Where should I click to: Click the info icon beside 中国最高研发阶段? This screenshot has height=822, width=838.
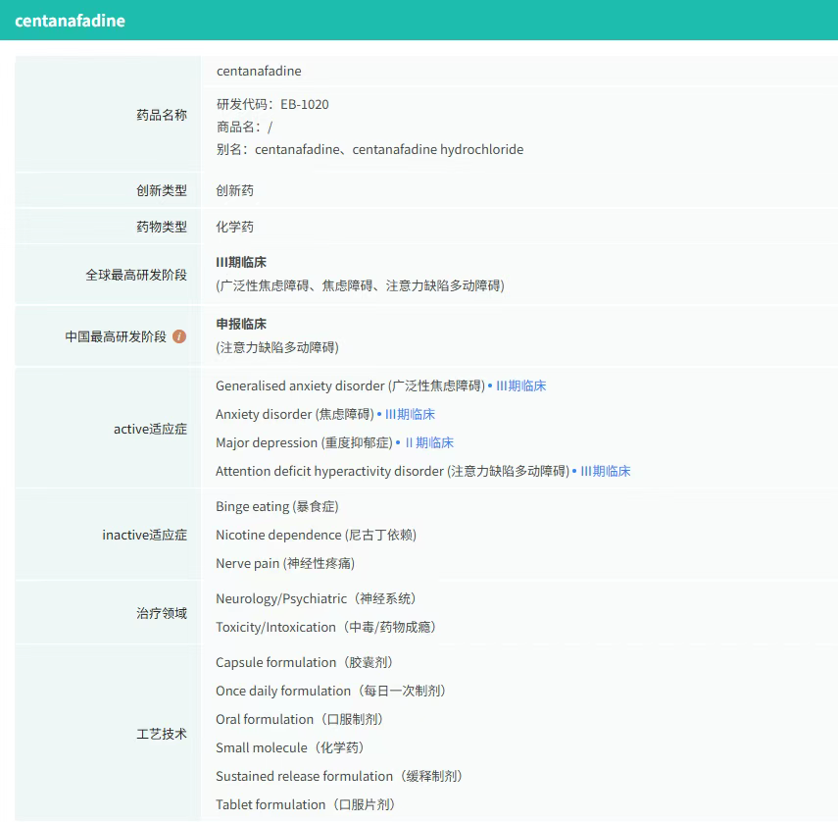[x=179, y=336]
